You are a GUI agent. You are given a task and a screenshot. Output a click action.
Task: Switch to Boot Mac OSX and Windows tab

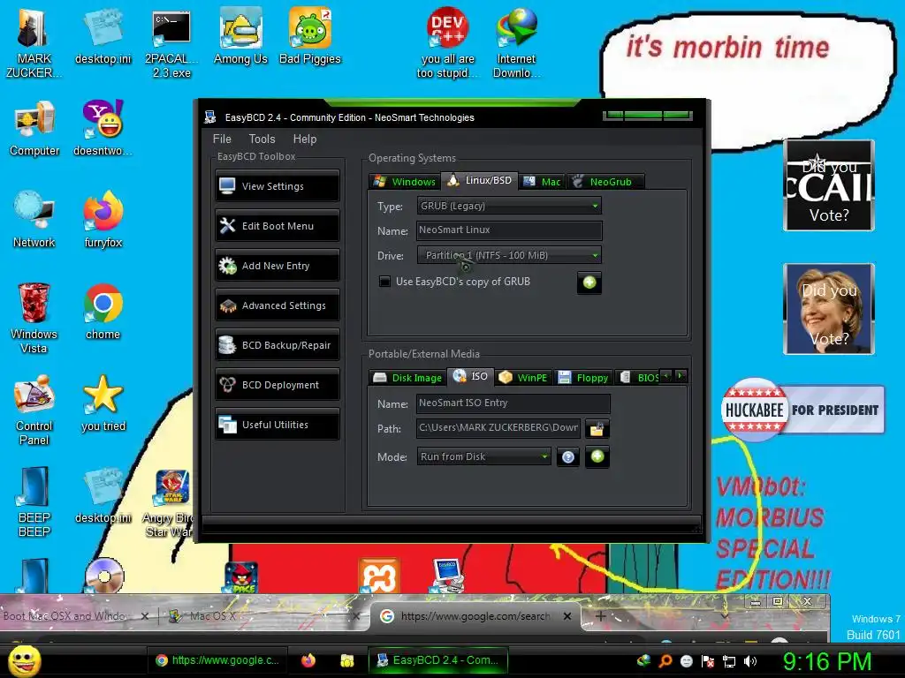(x=76, y=616)
